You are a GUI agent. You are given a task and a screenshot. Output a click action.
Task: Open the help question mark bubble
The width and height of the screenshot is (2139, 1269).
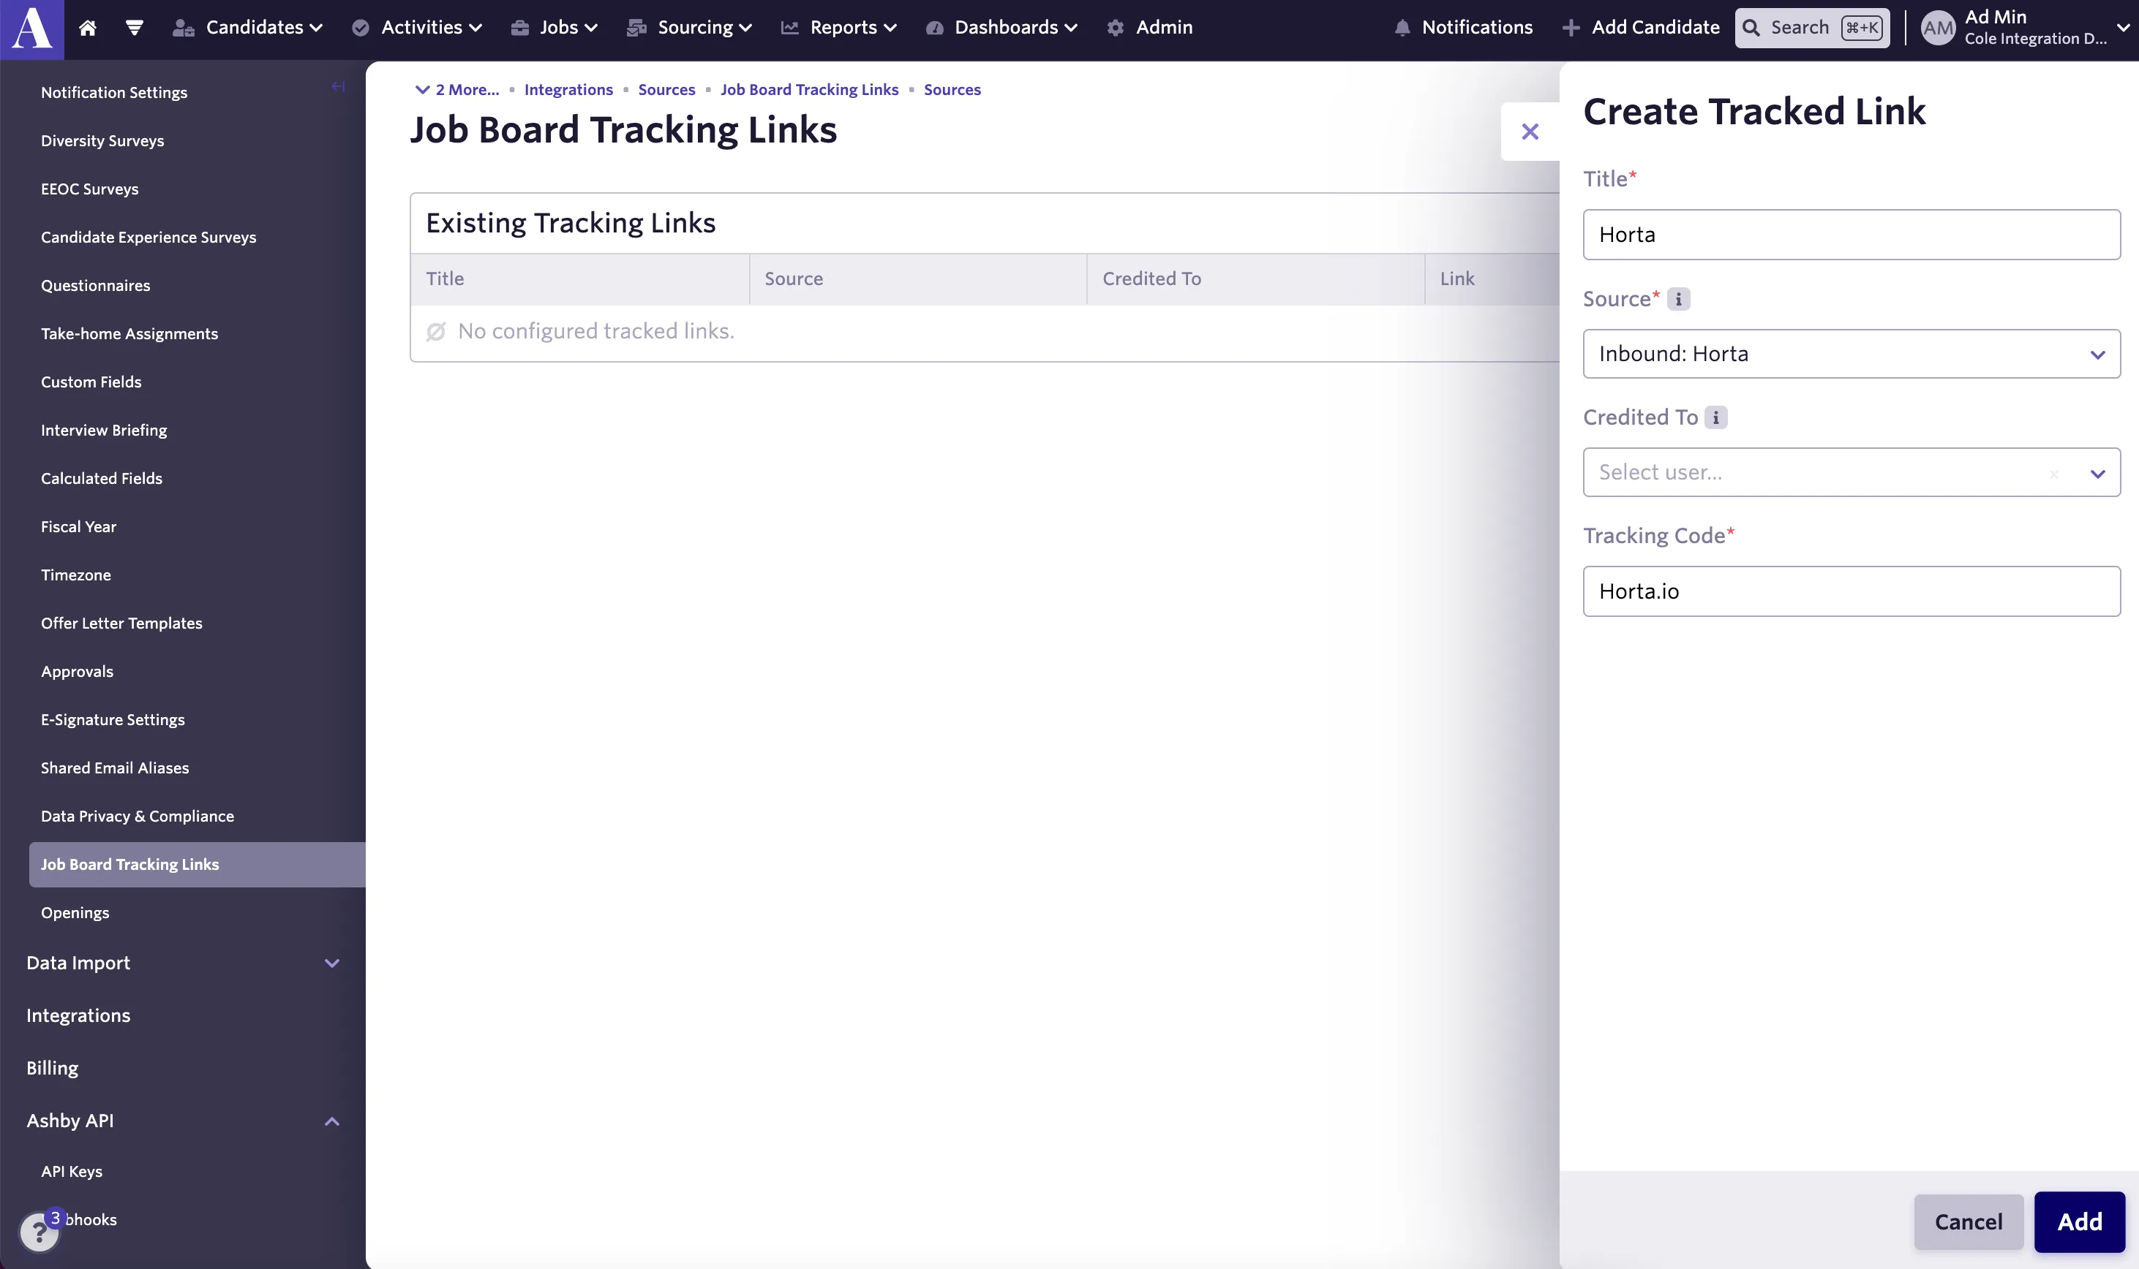[x=39, y=1233]
